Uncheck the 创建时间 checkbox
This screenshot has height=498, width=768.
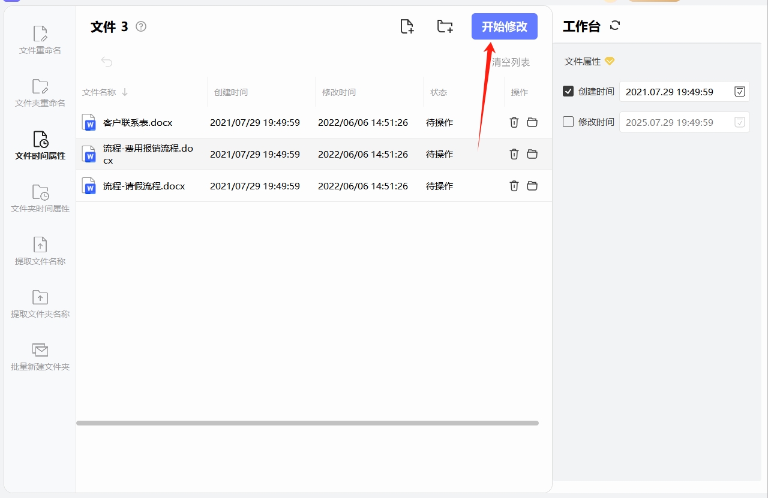coord(568,91)
